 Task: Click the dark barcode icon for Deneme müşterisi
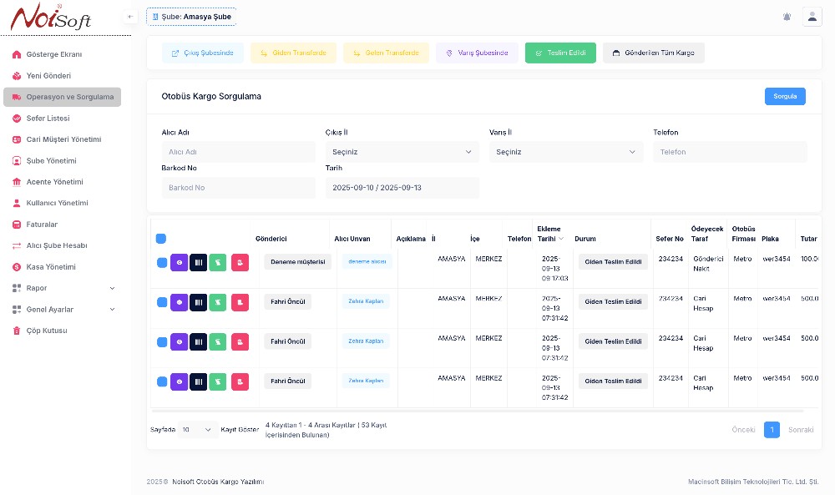click(198, 262)
